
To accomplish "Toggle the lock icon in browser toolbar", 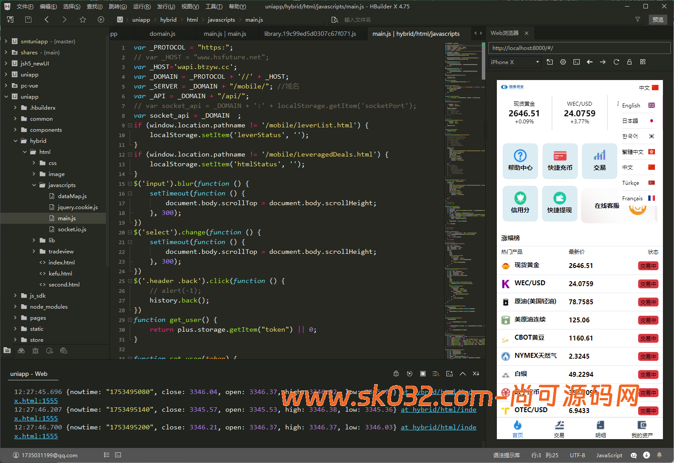I will point(629,62).
